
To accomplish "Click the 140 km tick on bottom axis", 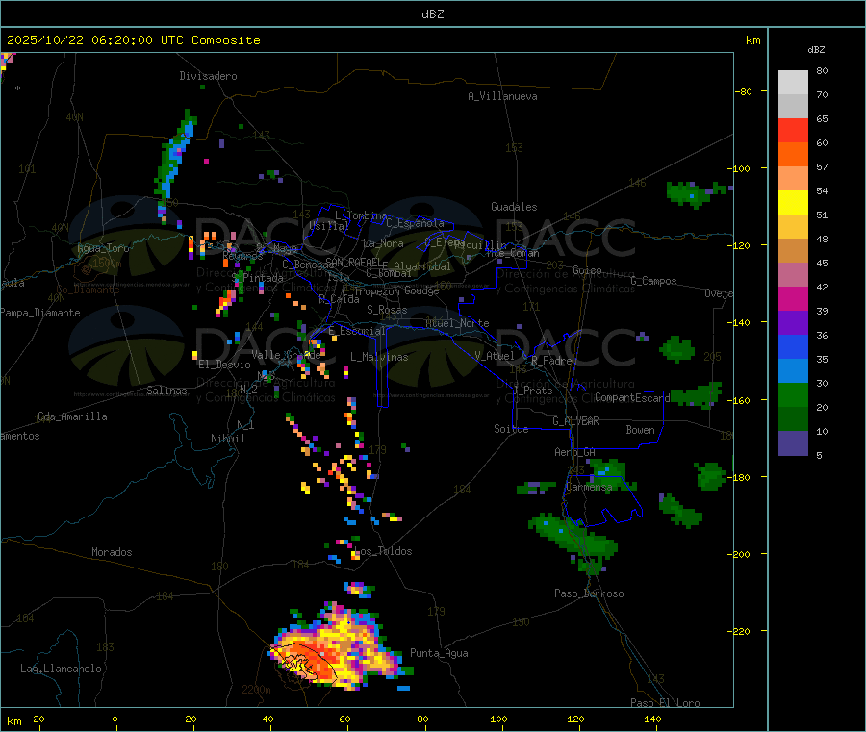I will (x=652, y=719).
